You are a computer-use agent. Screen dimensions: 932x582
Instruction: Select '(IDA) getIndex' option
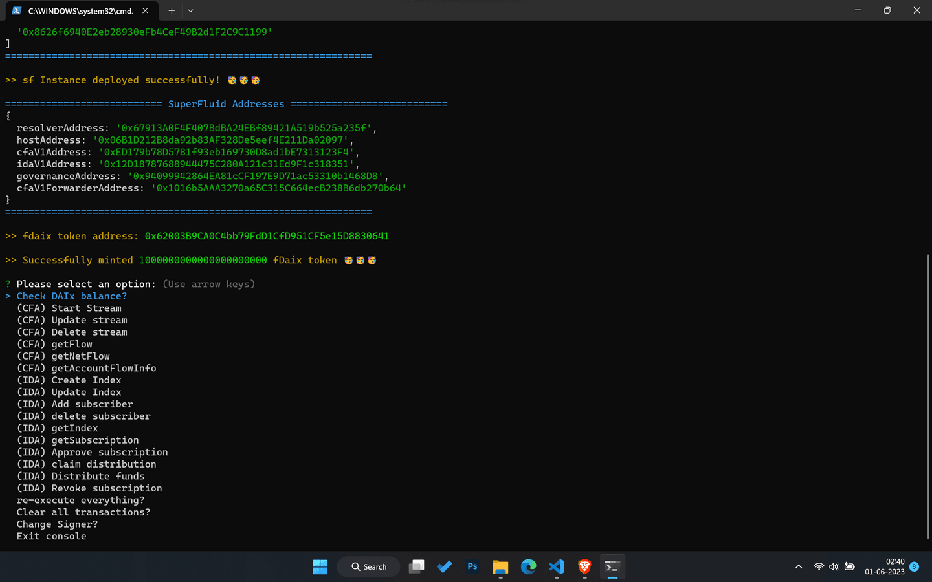pyautogui.click(x=58, y=428)
